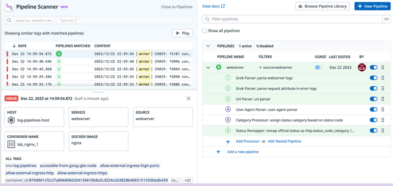Click the green 8 badge for 14:59:54.872 log

tap(59, 54)
